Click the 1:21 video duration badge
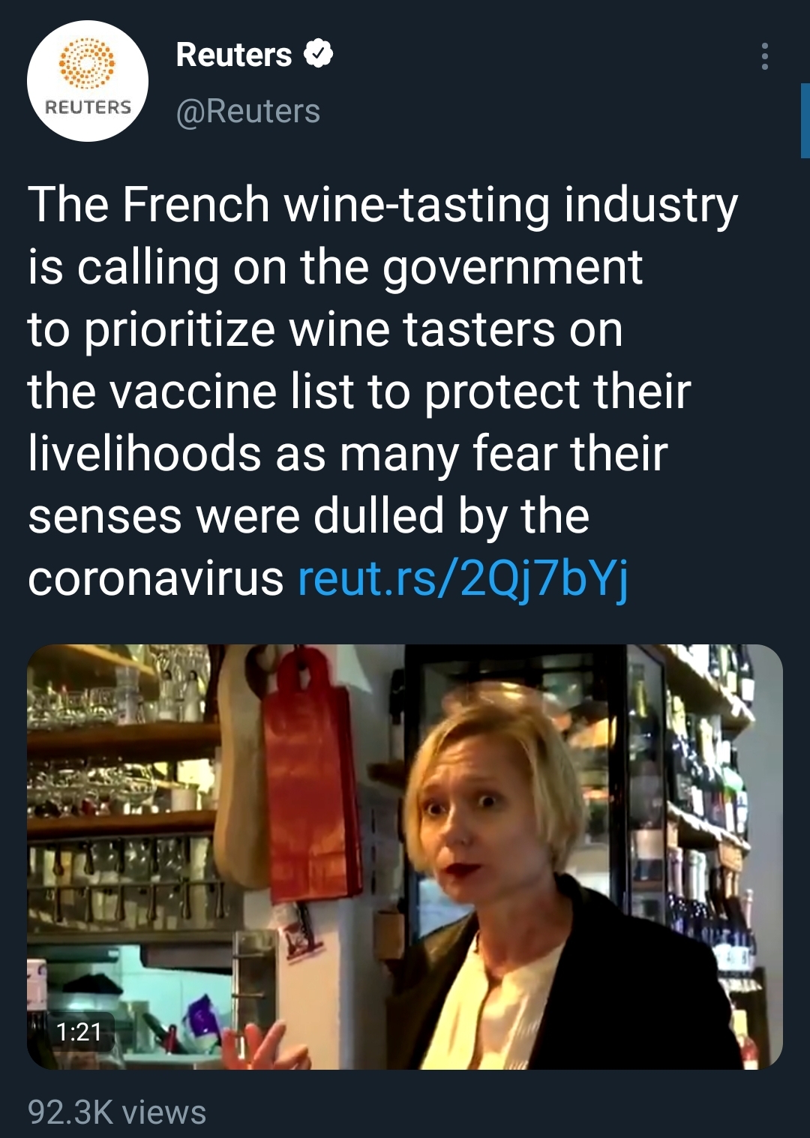This screenshot has height=1138, width=810. click(79, 1031)
